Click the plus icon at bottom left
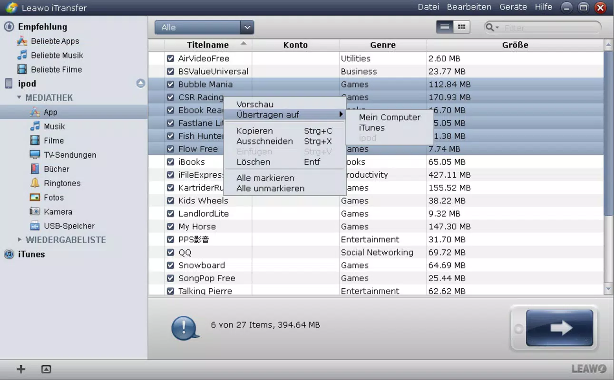The image size is (614, 380). pyautogui.click(x=21, y=369)
